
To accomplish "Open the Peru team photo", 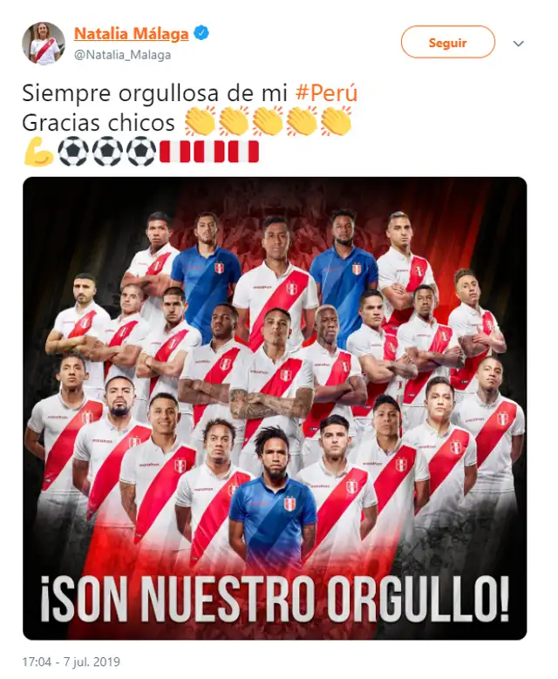I will (275, 408).
